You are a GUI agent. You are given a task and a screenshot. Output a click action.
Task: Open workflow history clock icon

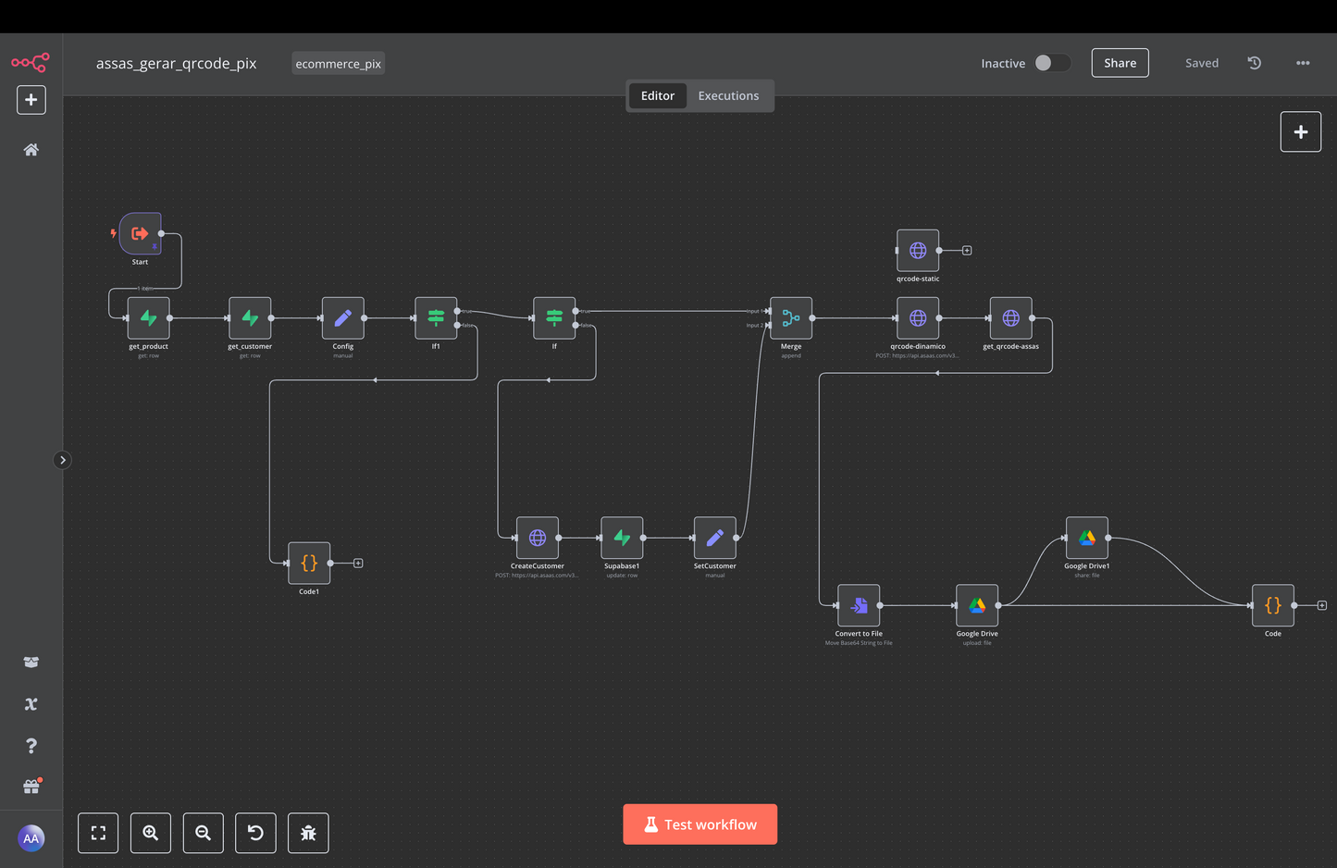(x=1254, y=63)
